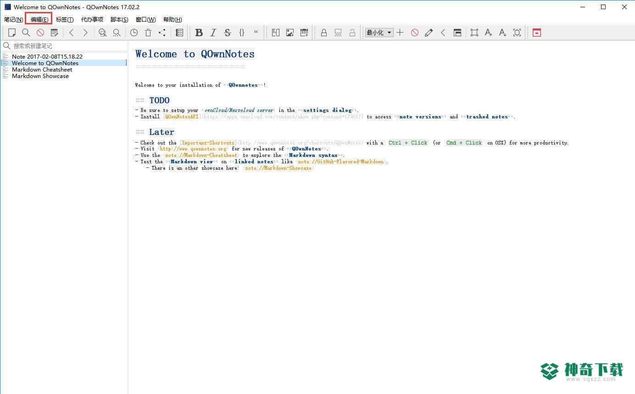Click the "TODO" heading in the editor
This screenshot has width=635, height=394.
(x=159, y=100)
